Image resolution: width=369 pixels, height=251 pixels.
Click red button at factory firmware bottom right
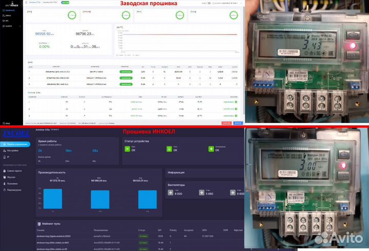click(x=227, y=123)
